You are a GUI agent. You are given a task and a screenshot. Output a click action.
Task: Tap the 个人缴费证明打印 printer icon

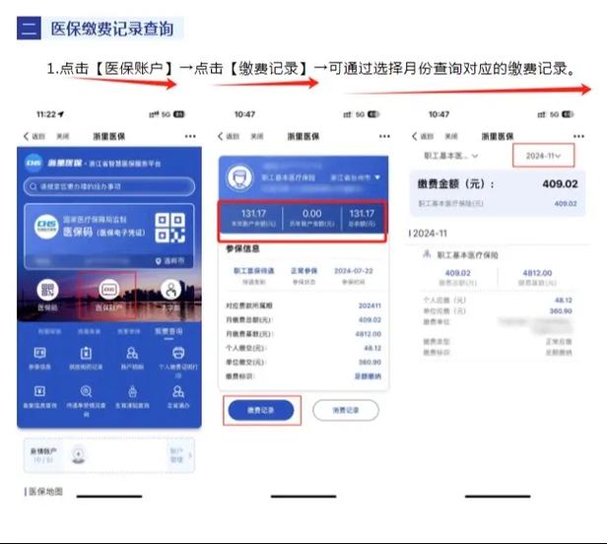point(178,353)
